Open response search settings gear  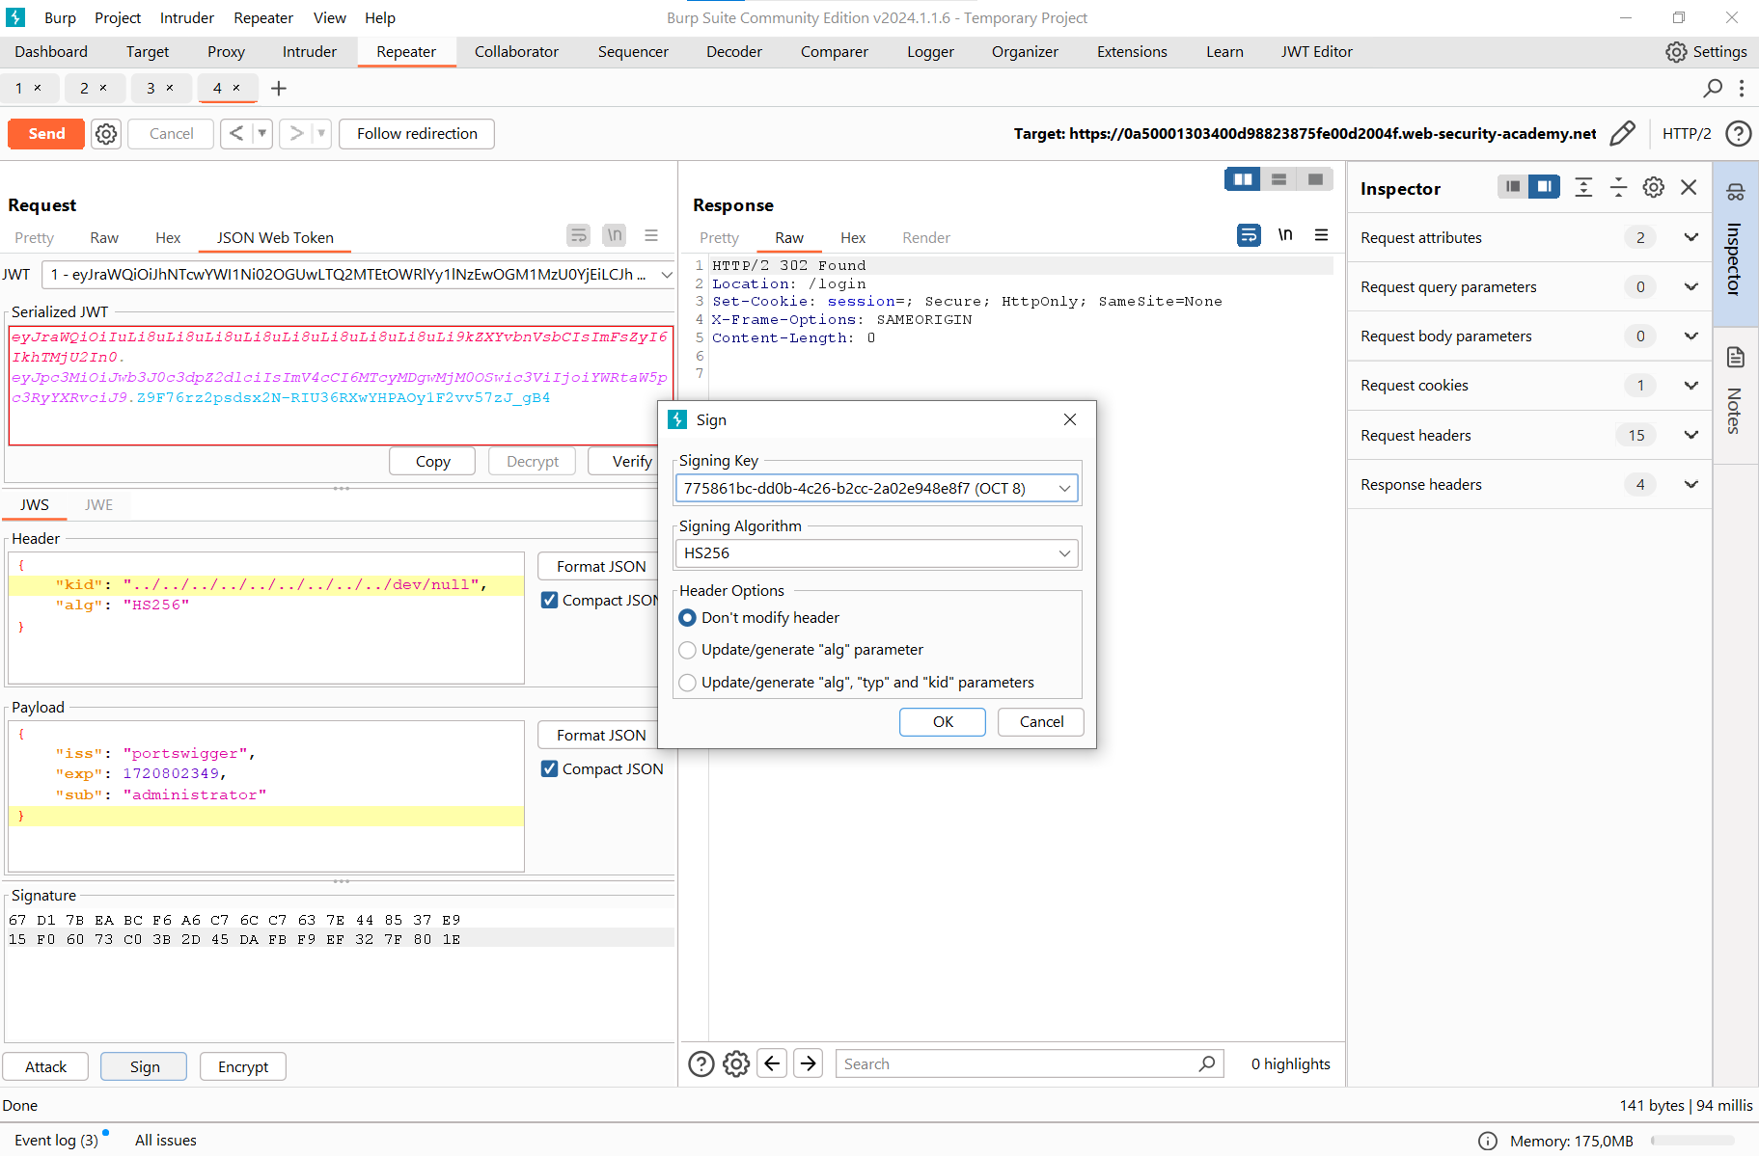click(736, 1063)
